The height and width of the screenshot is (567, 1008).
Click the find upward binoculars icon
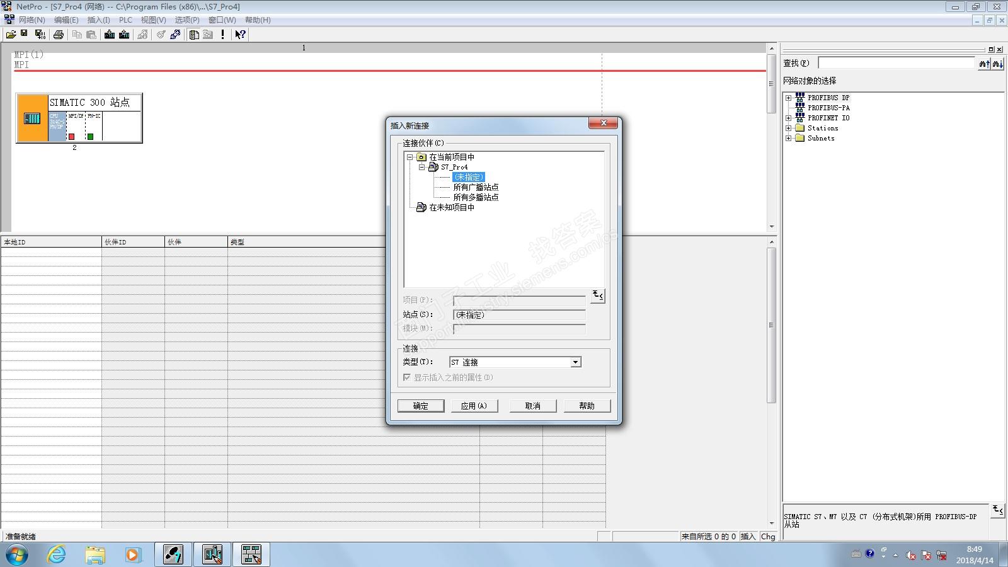point(984,64)
